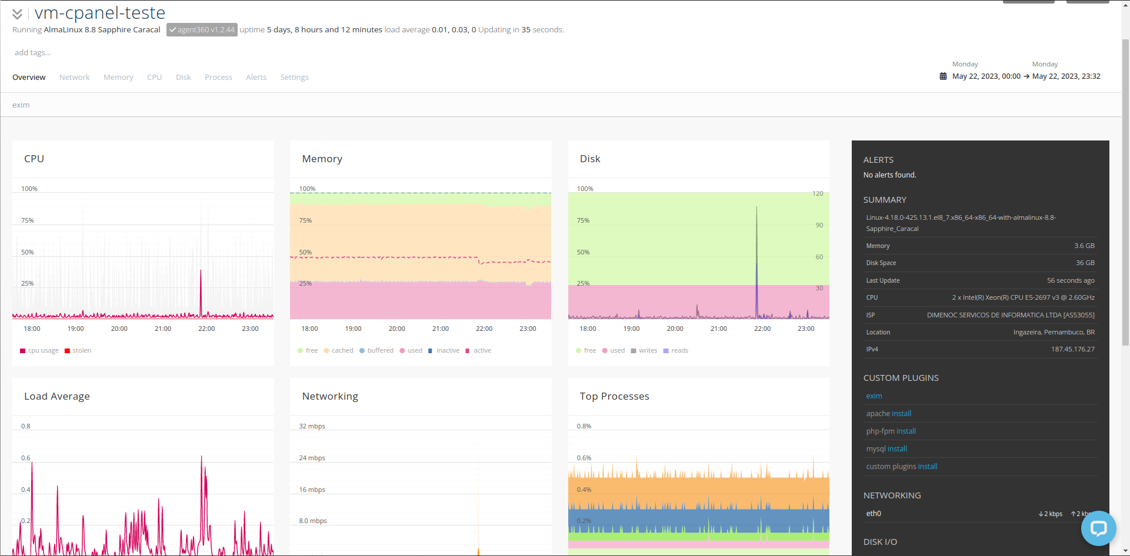Click the eth0 network interface row

click(980, 514)
